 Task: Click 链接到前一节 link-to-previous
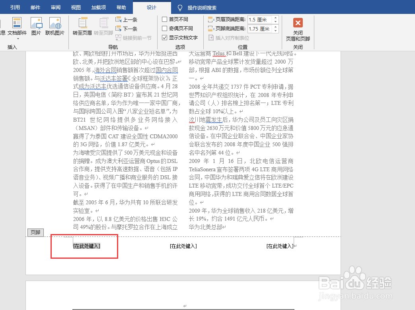coord(133,38)
